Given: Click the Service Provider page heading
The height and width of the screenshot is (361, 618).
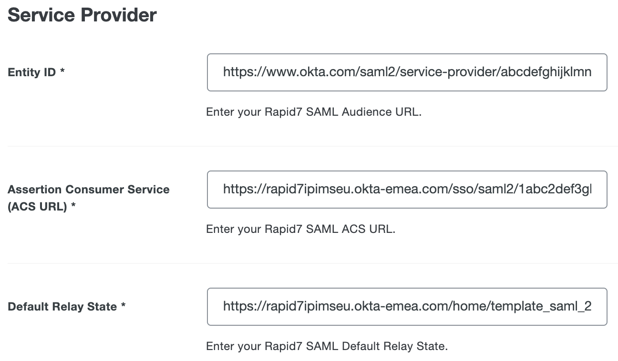Looking at the screenshot, I should tap(81, 15).
